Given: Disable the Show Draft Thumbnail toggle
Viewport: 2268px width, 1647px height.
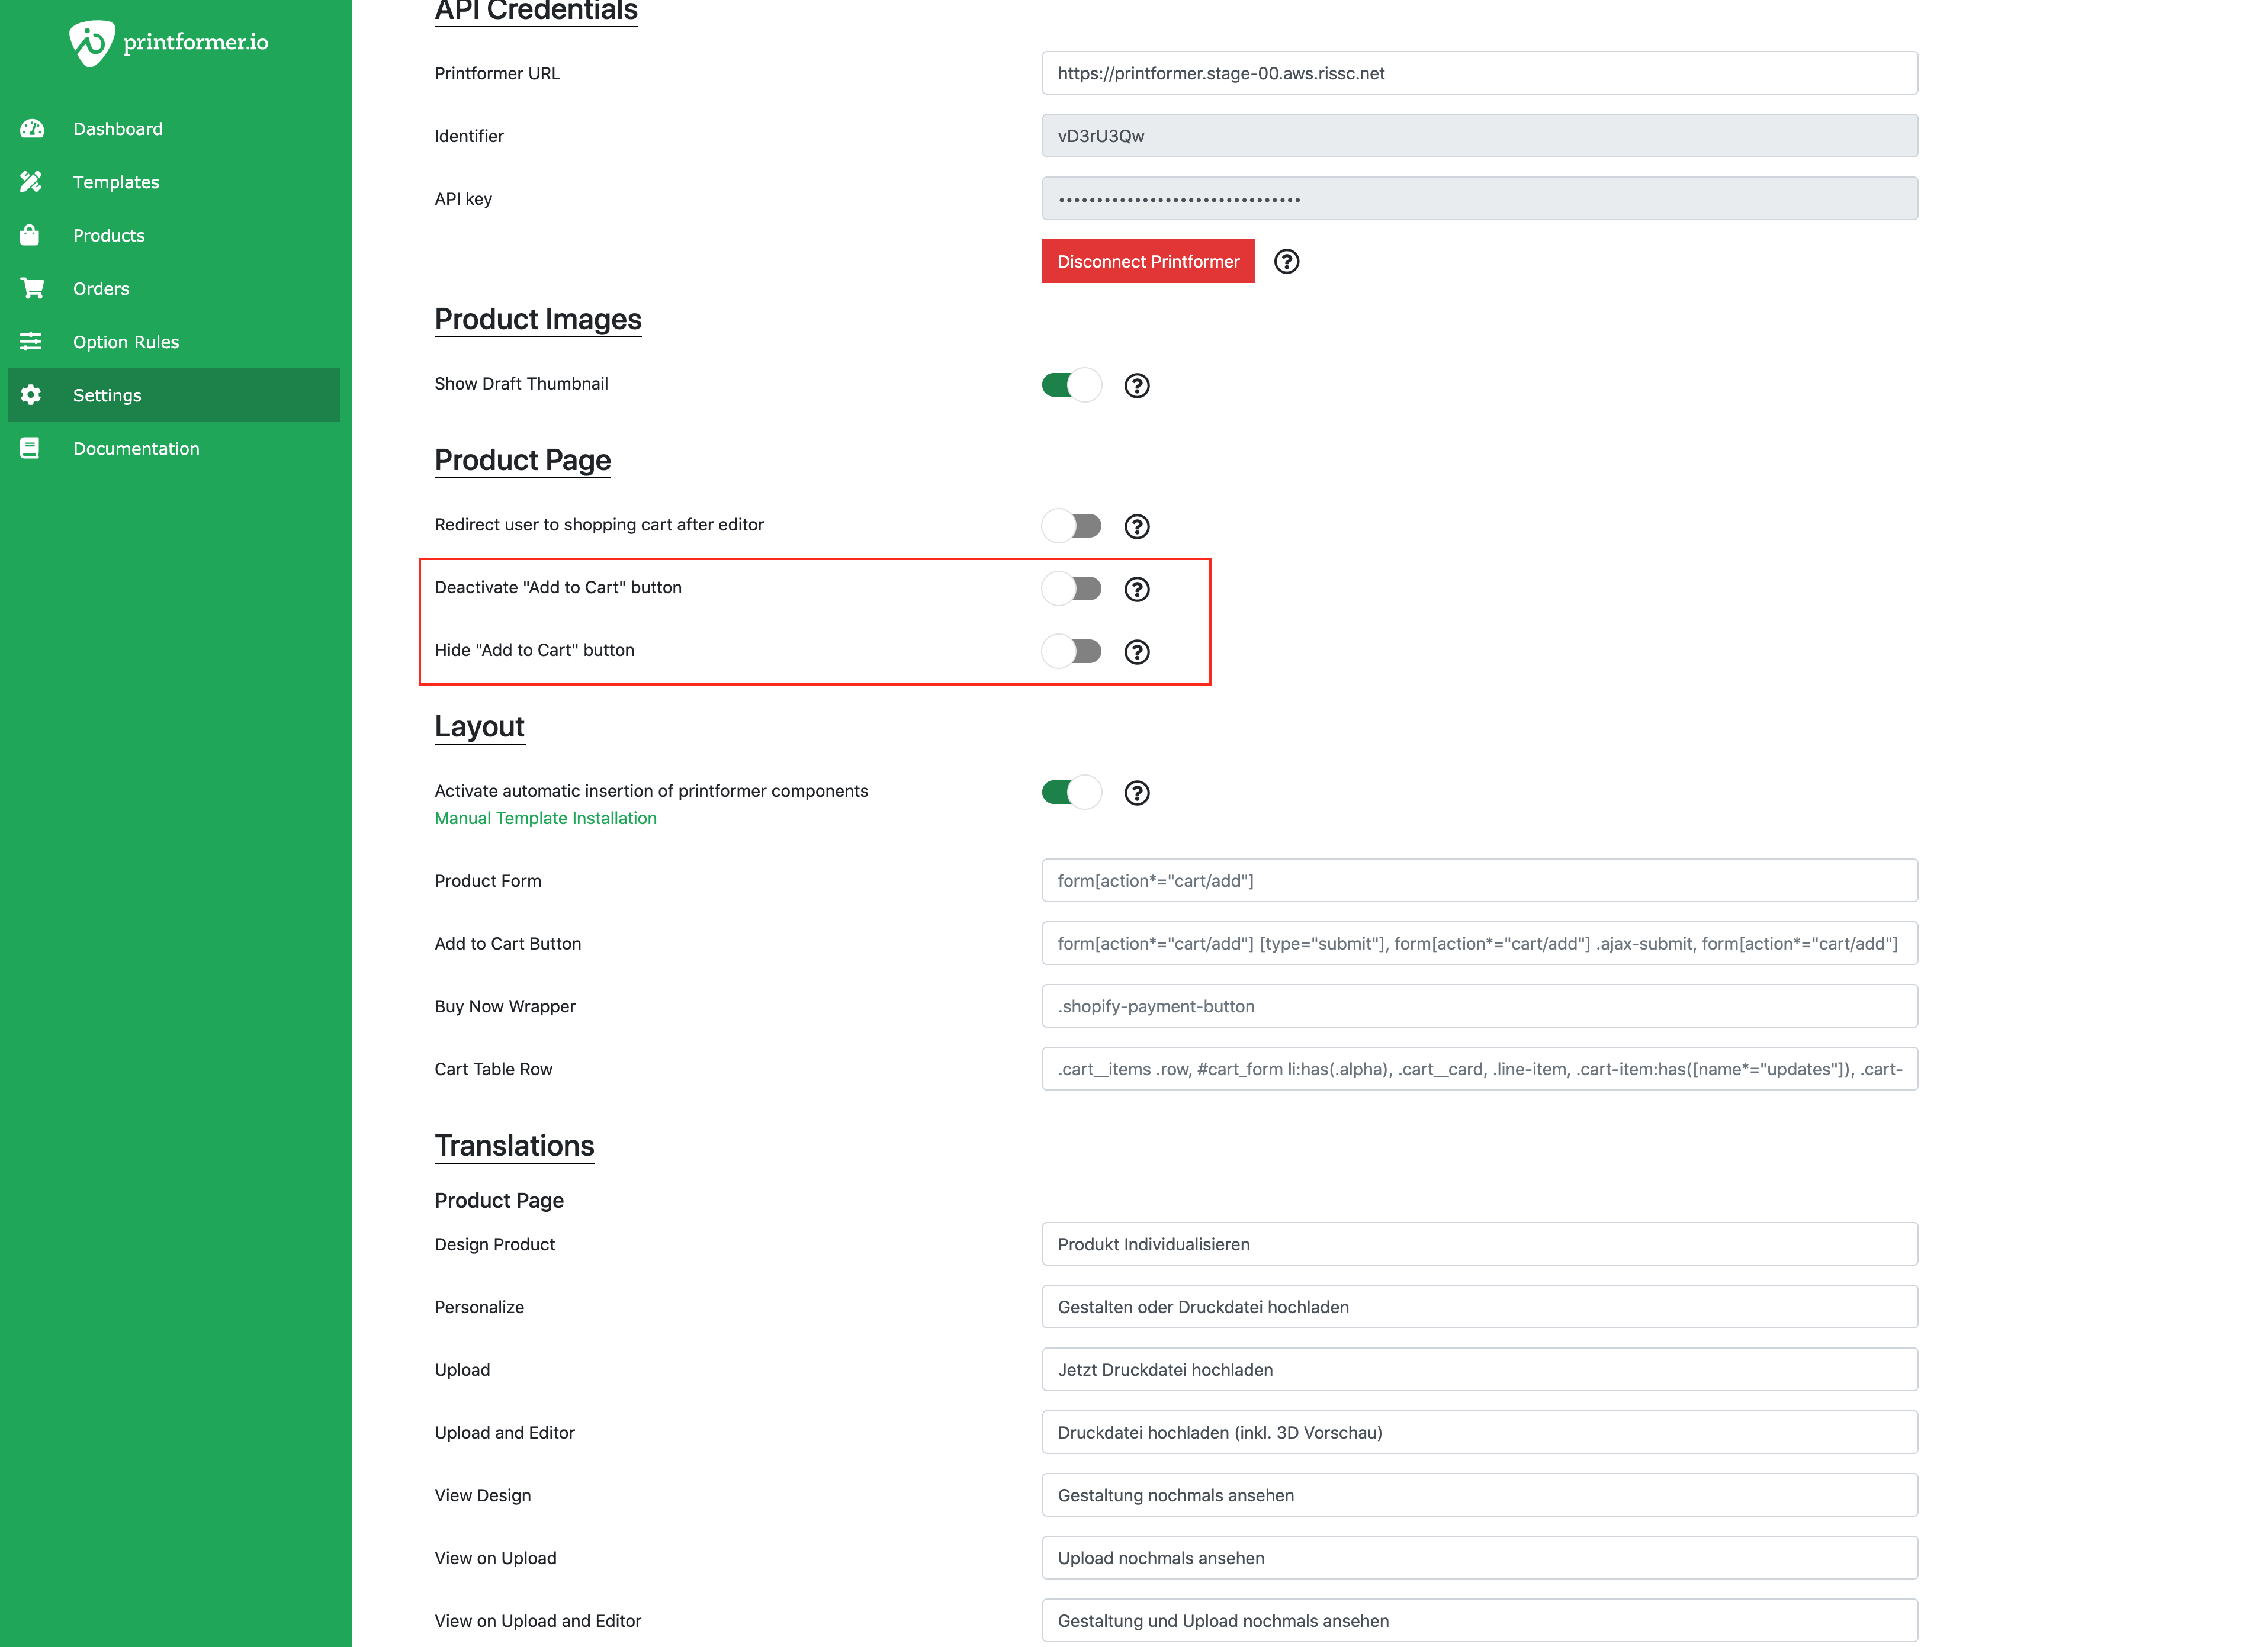Looking at the screenshot, I should [x=1071, y=386].
